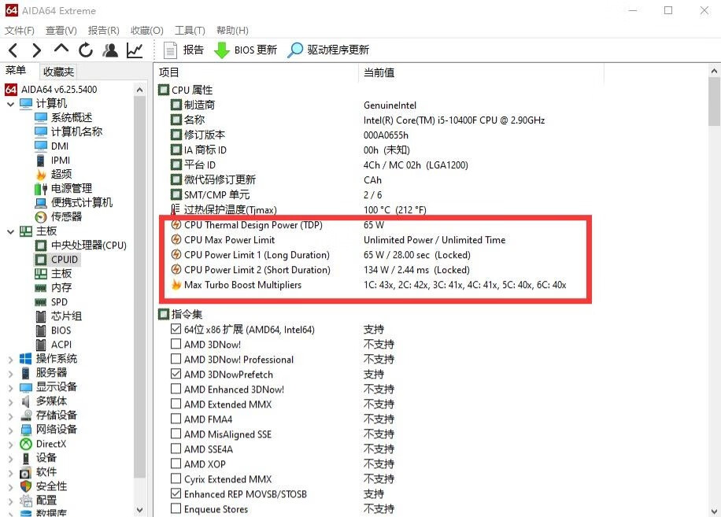
Task: Toggle the AMD 3DNowPrefetch checkbox
Action: tap(176, 374)
